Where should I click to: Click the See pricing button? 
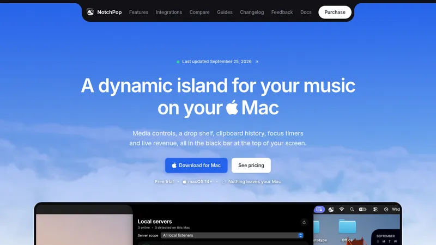point(251,166)
